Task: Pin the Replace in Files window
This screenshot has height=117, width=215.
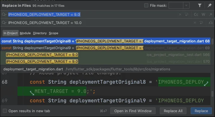Action: coord(209,5)
